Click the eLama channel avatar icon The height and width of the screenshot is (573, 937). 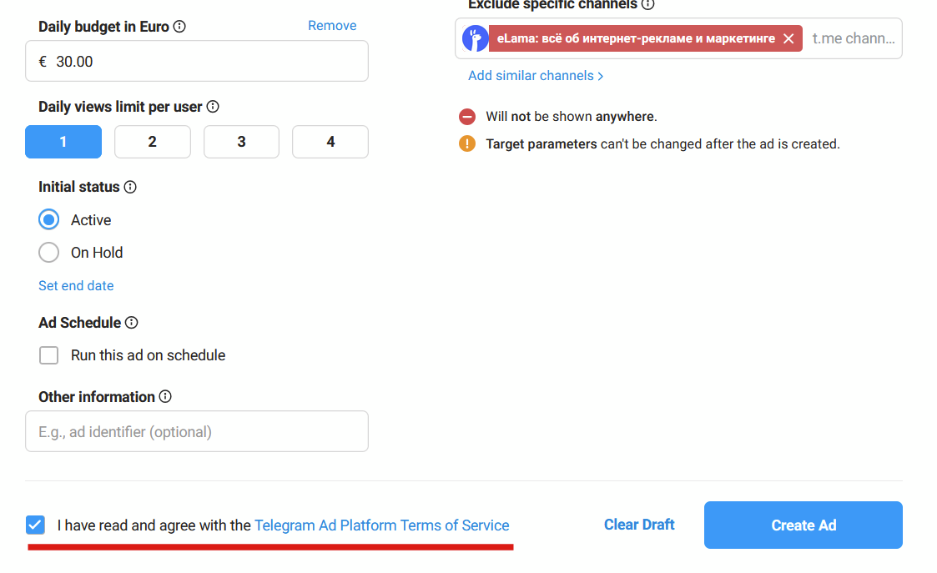[x=475, y=38]
